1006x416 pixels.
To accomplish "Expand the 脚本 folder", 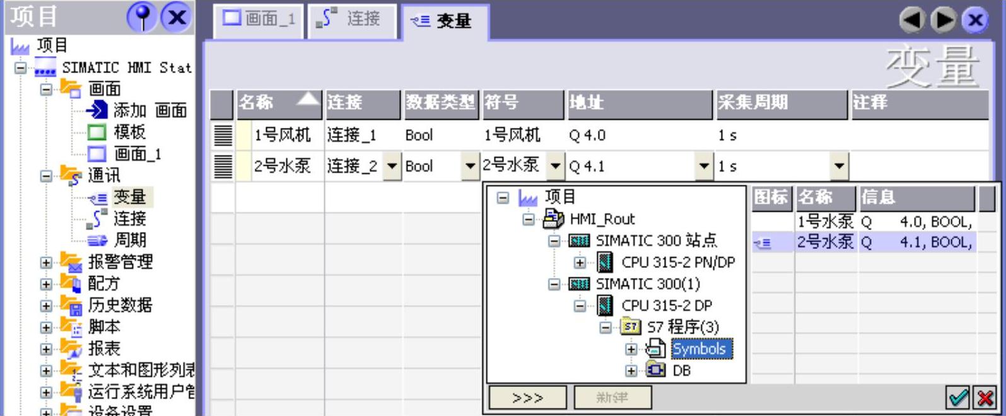I will pyautogui.click(x=46, y=328).
